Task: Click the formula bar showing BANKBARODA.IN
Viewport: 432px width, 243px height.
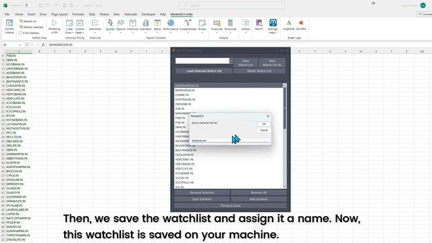Action: [240, 45]
